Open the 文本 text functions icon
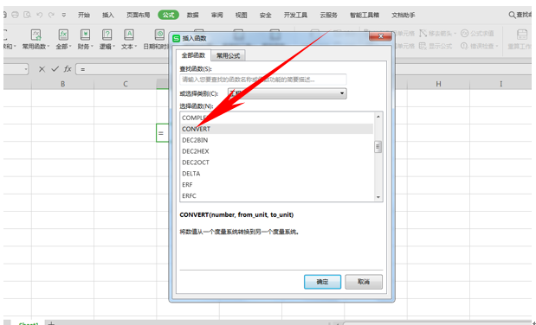The height and width of the screenshot is (325, 536). click(x=128, y=35)
